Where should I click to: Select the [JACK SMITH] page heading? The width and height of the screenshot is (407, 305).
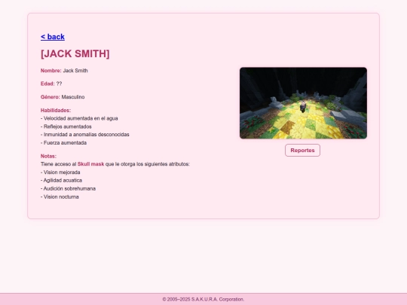75,53
